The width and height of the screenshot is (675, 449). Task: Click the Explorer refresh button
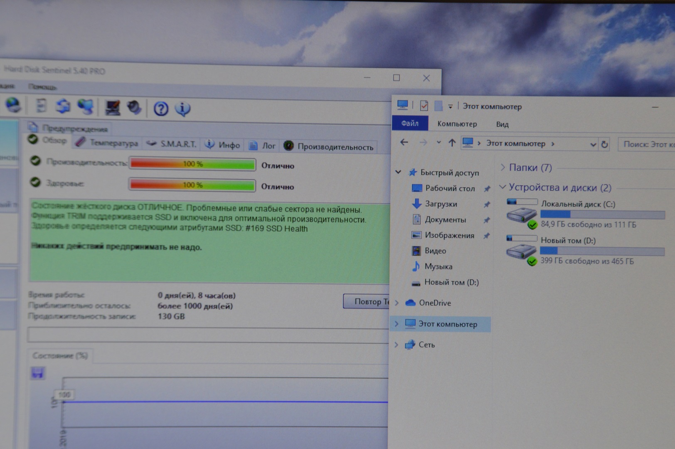click(604, 144)
